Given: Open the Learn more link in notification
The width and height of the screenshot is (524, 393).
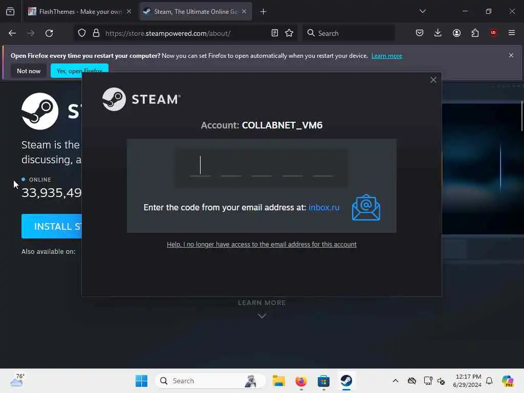Looking at the screenshot, I should [387, 56].
